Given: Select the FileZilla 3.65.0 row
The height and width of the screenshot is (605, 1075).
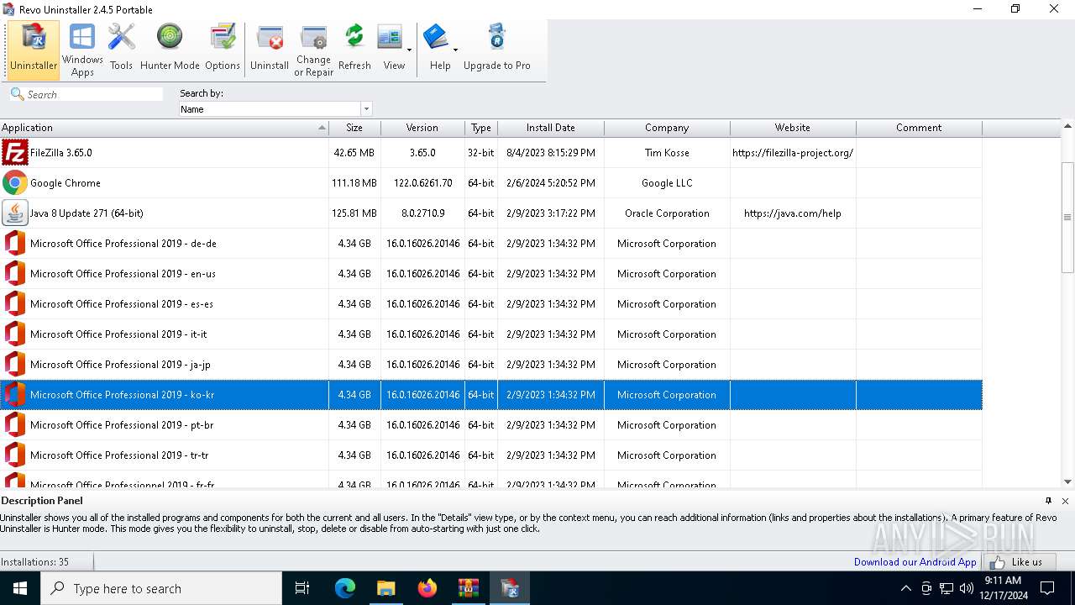Looking at the screenshot, I should click(491, 153).
